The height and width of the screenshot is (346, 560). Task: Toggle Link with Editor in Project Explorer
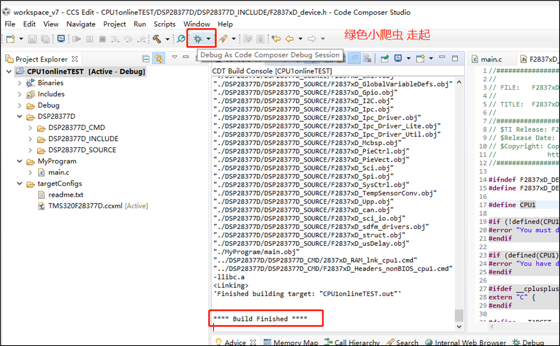pyautogui.click(x=159, y=58)
